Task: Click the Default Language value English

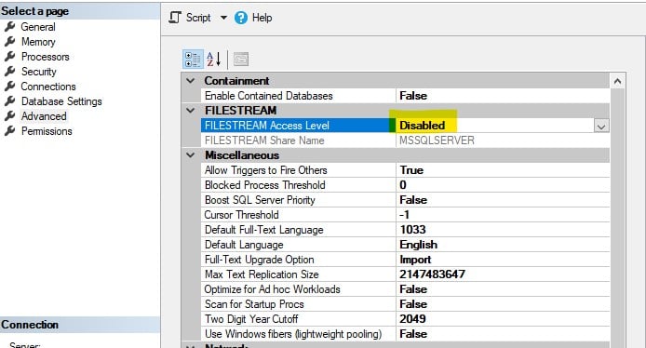Action: (418, 245)
